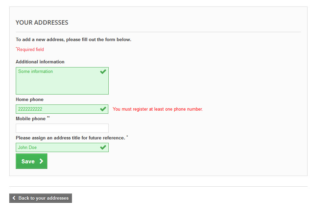Click the "Home phone" label
This screenshot has height=212, width=336.
coord(29,100)
